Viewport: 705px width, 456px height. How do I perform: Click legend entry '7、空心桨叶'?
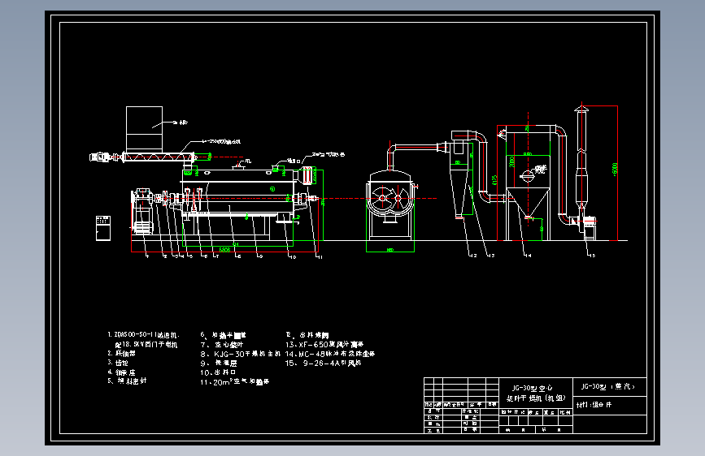[222, 345]
